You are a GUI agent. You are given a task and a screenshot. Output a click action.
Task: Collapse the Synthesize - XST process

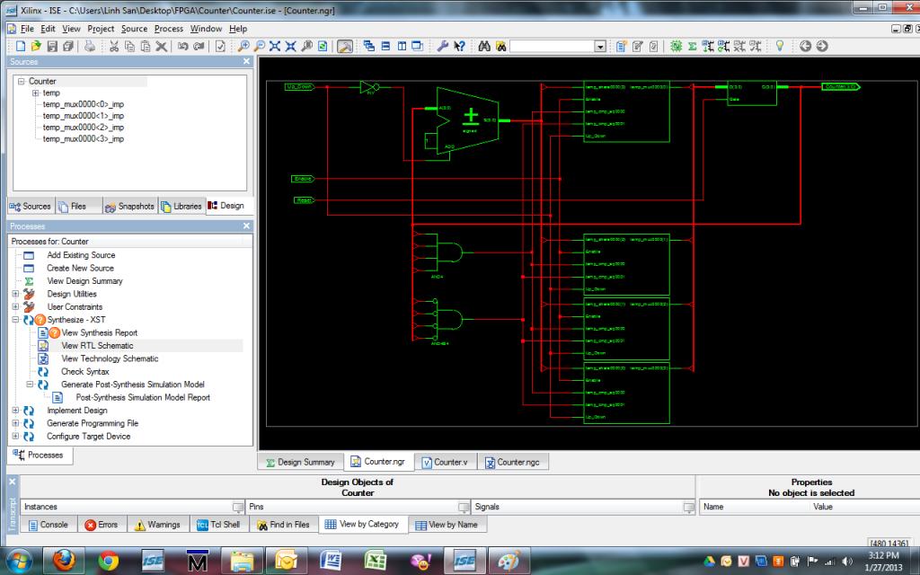(x=15, y=320)
